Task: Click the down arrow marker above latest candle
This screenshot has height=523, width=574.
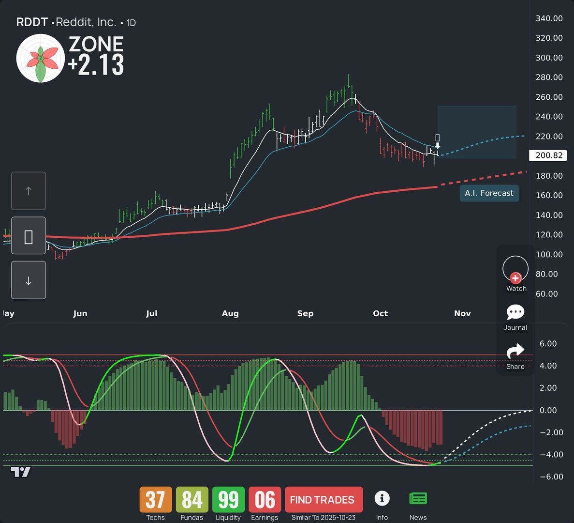Action: tap(438, 145)
